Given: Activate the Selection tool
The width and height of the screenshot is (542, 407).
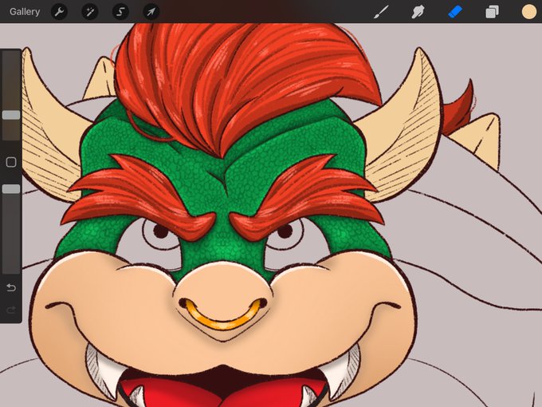Looking at the screenshot, I should 120,12.
